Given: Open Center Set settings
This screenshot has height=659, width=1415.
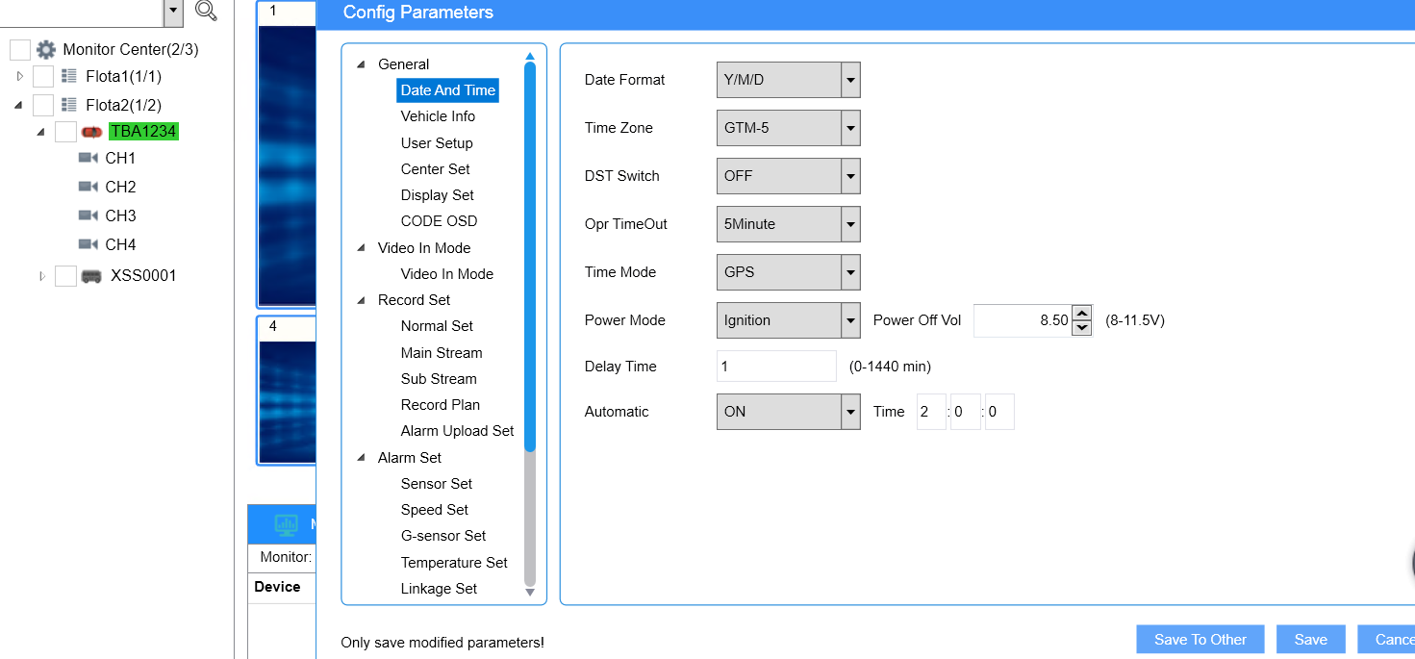Looking at the screenshot, I should point(436,169).
